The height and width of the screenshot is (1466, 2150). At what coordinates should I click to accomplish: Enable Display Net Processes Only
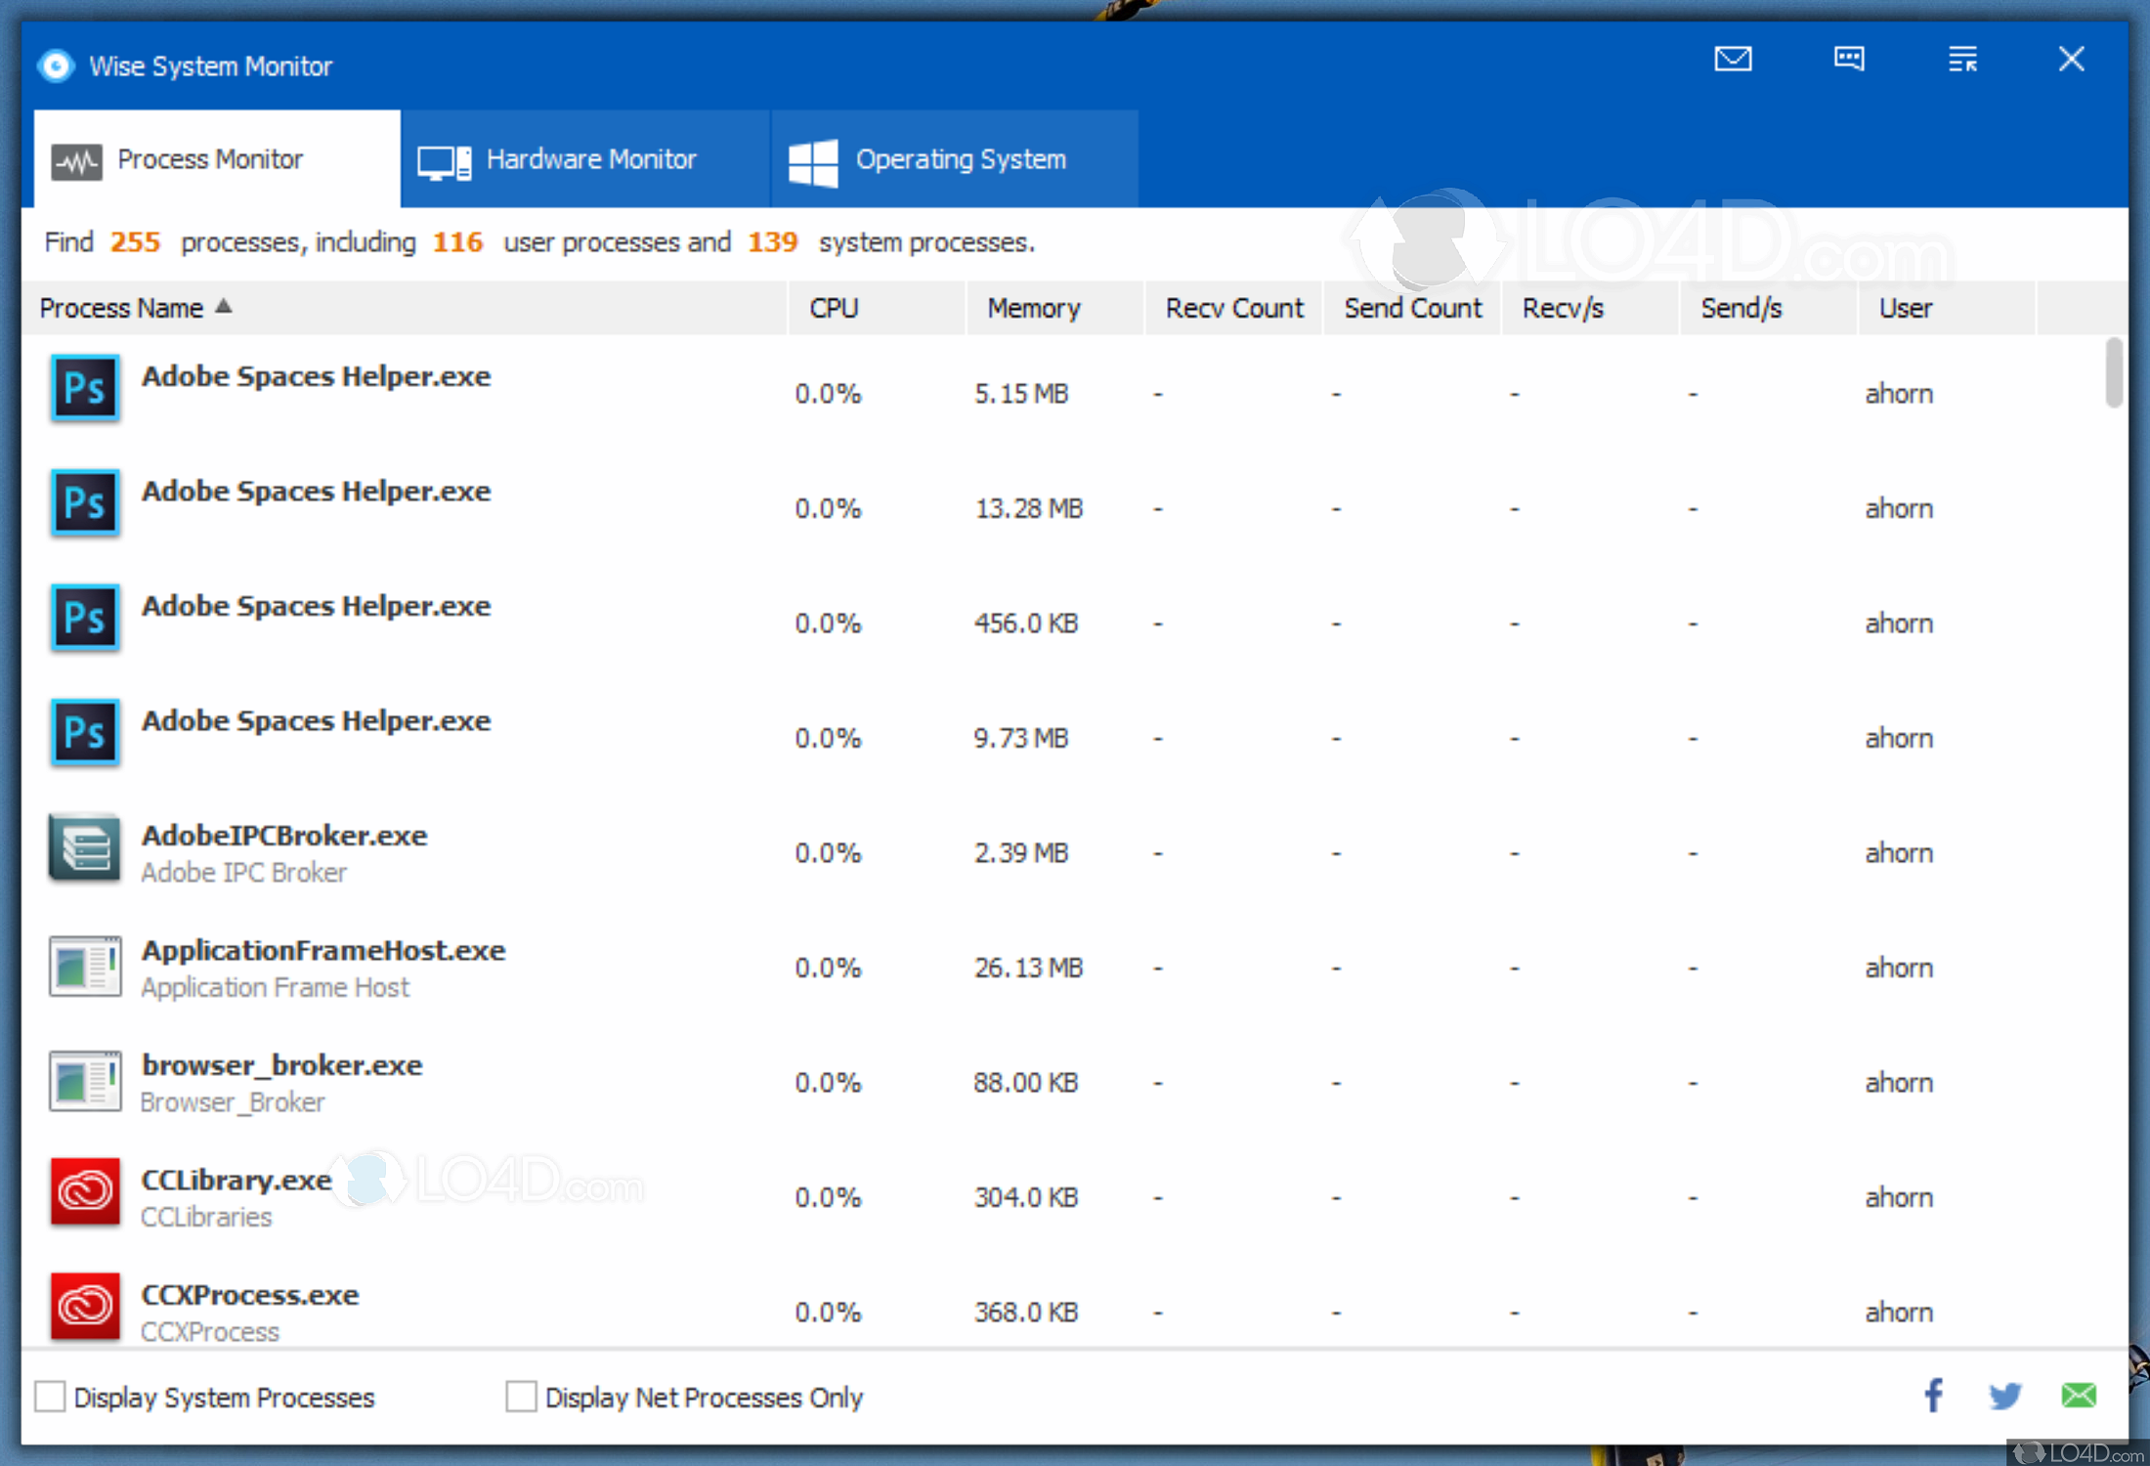(522, 1397)
